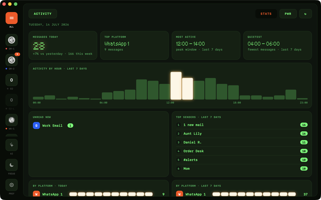Select the GM-1 Google account icon
Image resolution: width=321 pixels, height=200 pixels.
pos(12,40)
